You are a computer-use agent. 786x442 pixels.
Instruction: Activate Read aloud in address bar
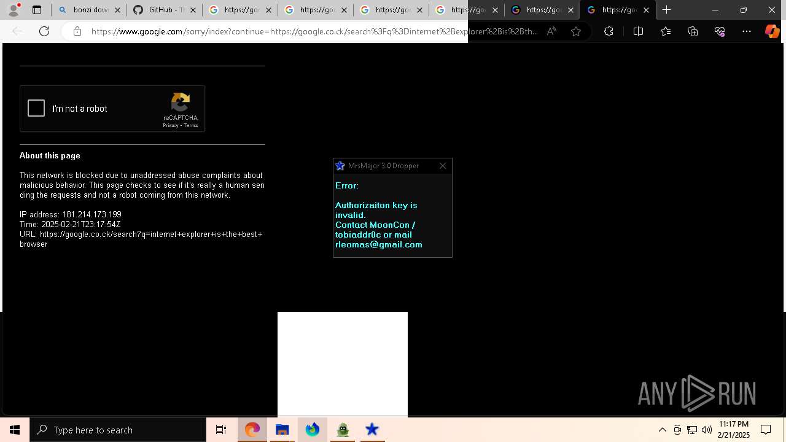tap(551, 31)
